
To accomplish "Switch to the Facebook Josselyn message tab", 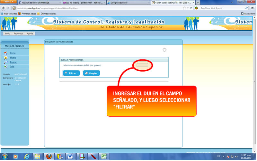I will (39, 3).
